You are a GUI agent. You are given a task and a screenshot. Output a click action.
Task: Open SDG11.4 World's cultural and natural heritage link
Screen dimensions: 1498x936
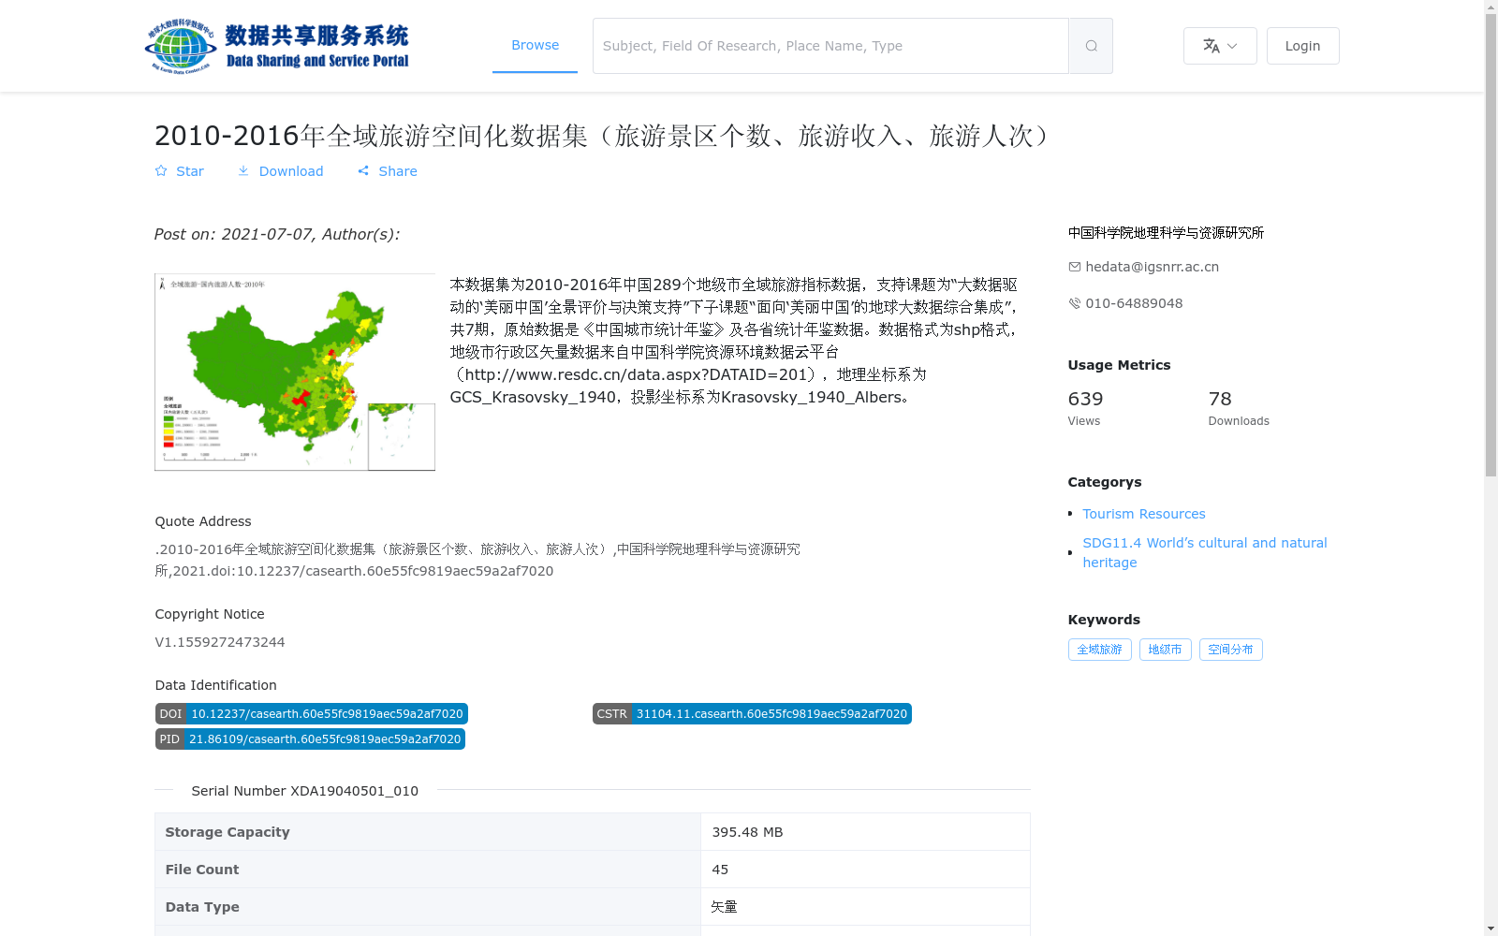click(x=1205, y=552)
